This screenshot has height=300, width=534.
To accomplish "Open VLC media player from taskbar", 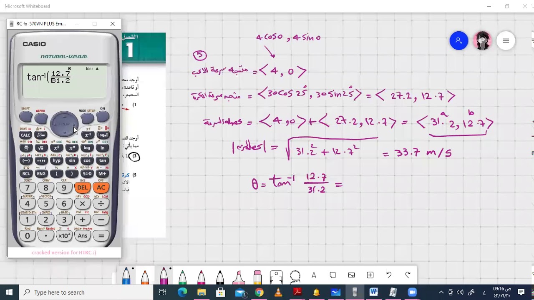I will pyautogui.click(x=317, y=292).
